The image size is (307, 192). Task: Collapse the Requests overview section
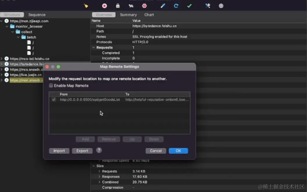[94, 47]
